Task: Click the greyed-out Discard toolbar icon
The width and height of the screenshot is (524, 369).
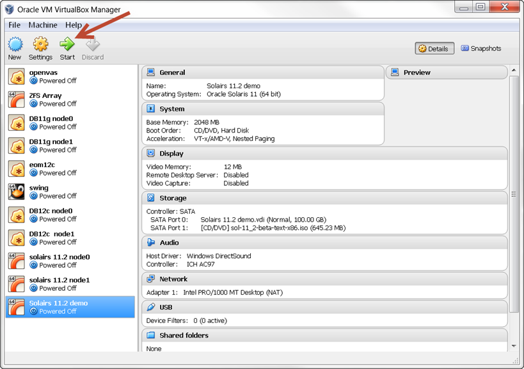Action: coord(93,44)
